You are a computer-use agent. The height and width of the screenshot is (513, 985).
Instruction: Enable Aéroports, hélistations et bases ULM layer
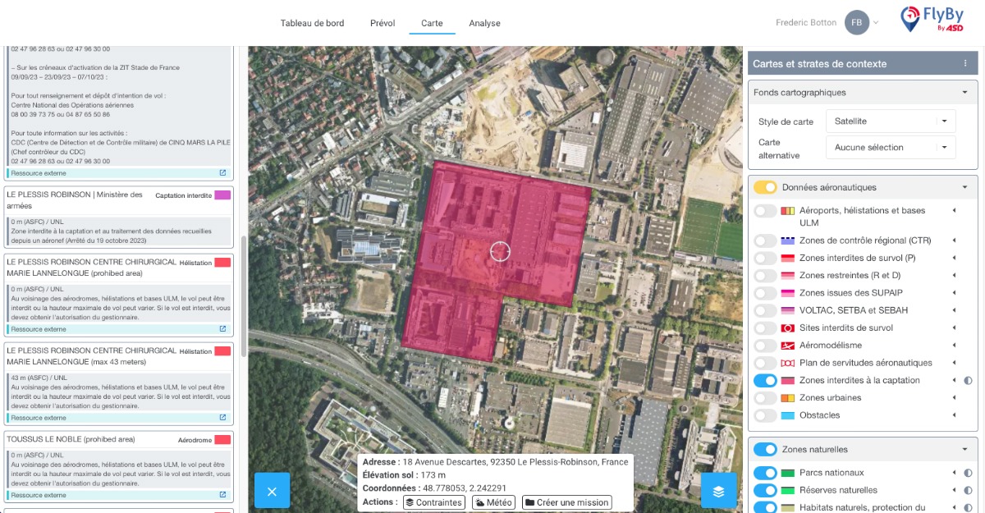click(x=765, y=211)
